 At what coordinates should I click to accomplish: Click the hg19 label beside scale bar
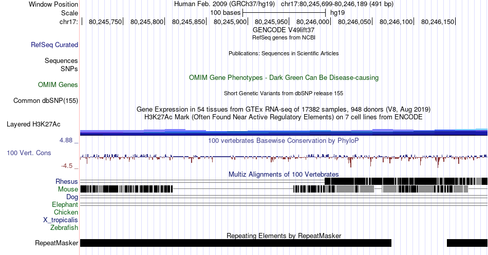point(337,13)
